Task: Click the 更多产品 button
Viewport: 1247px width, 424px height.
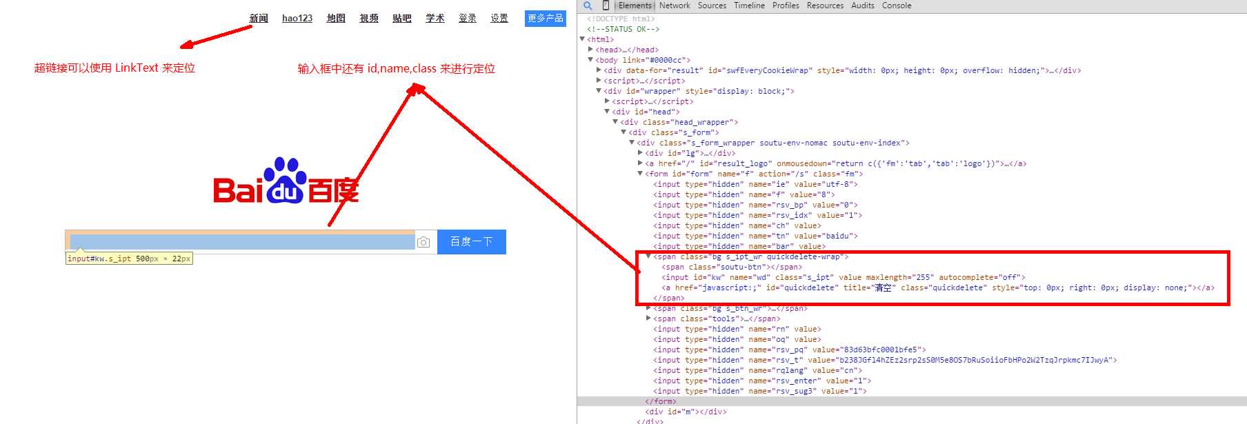Action: (x=546, y=19)
